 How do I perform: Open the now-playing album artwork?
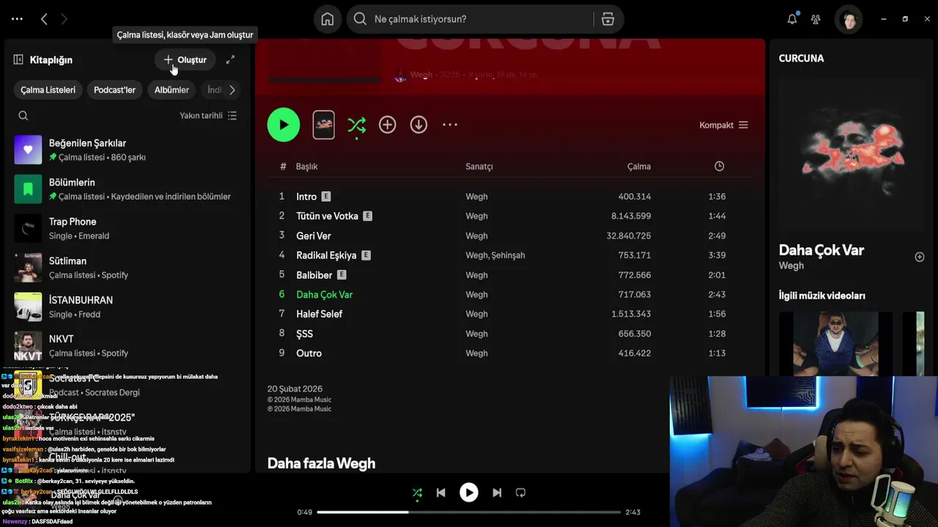click(851, 155)
